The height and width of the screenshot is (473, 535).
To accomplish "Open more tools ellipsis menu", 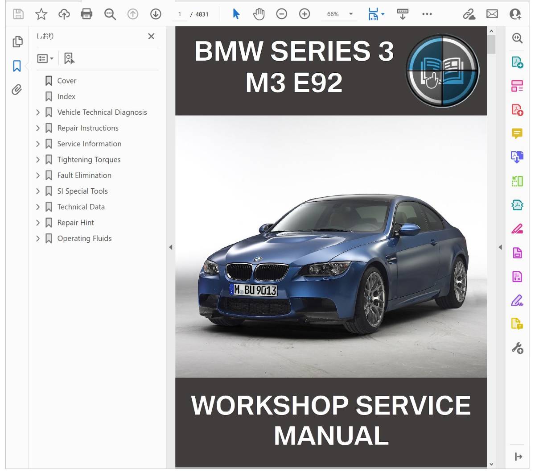I will [427, 14].
